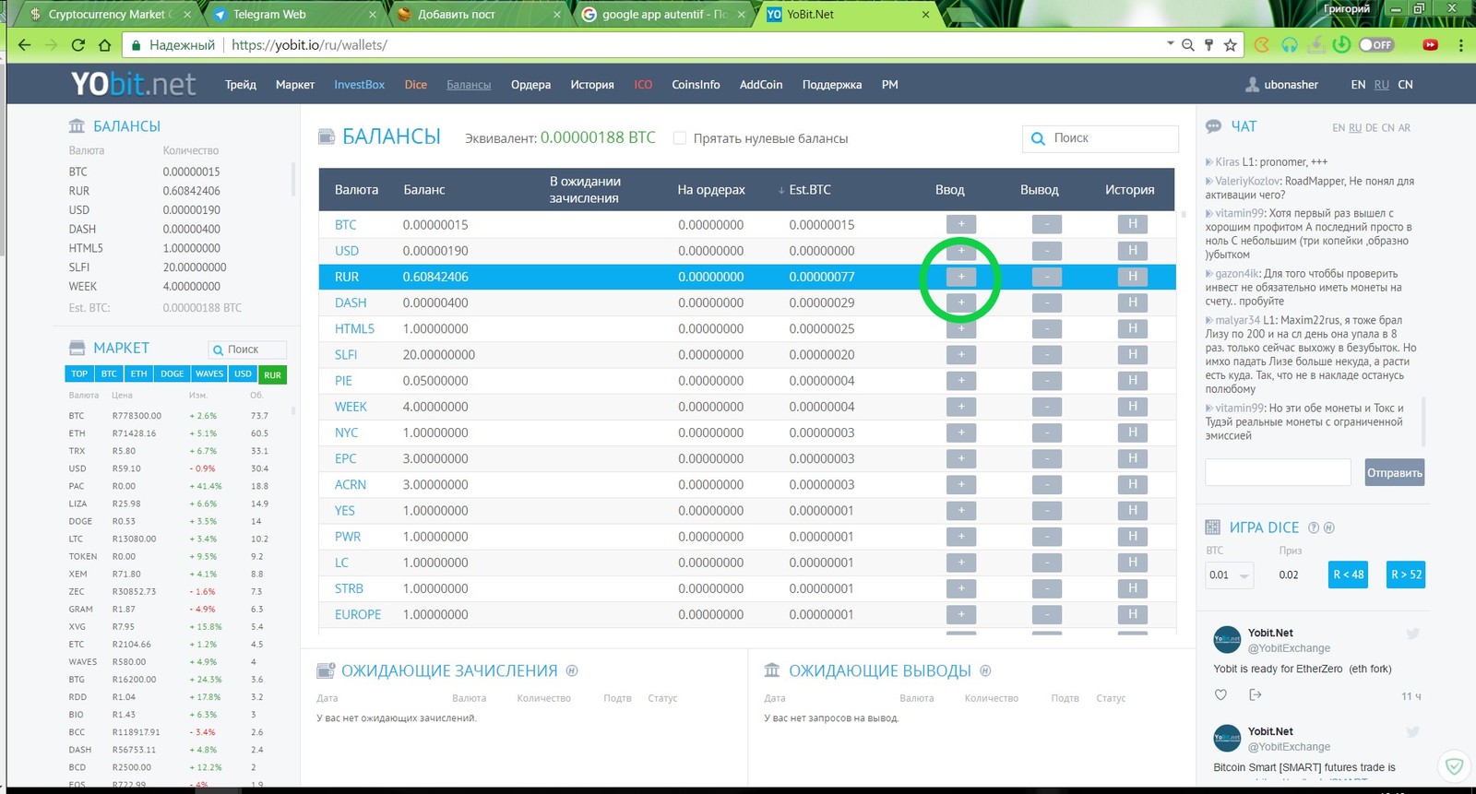Image resolution: width=1476 pixels, height=794 pixels.
Task: Open history H button for USD row
Action: (1132, 250)
